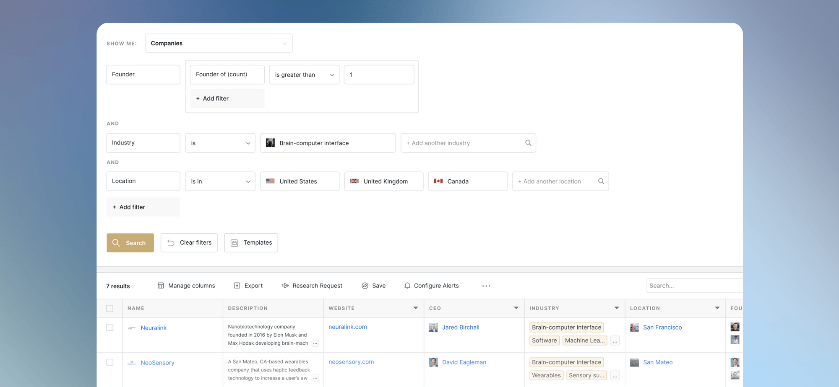Click the Export download icon

[x=237, y=286]
